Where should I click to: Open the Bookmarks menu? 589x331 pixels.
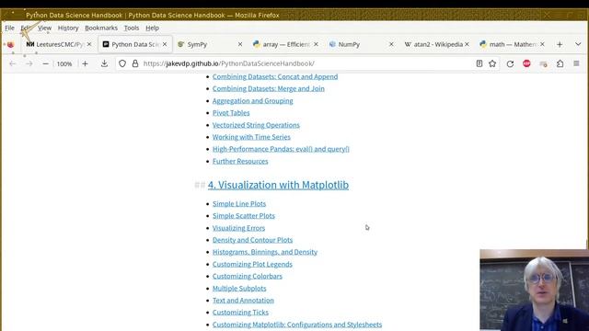pyautogui.click(x=101, y=28)
